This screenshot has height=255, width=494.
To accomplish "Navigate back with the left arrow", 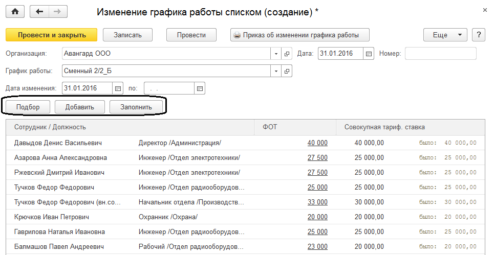I will pos(39,12).
